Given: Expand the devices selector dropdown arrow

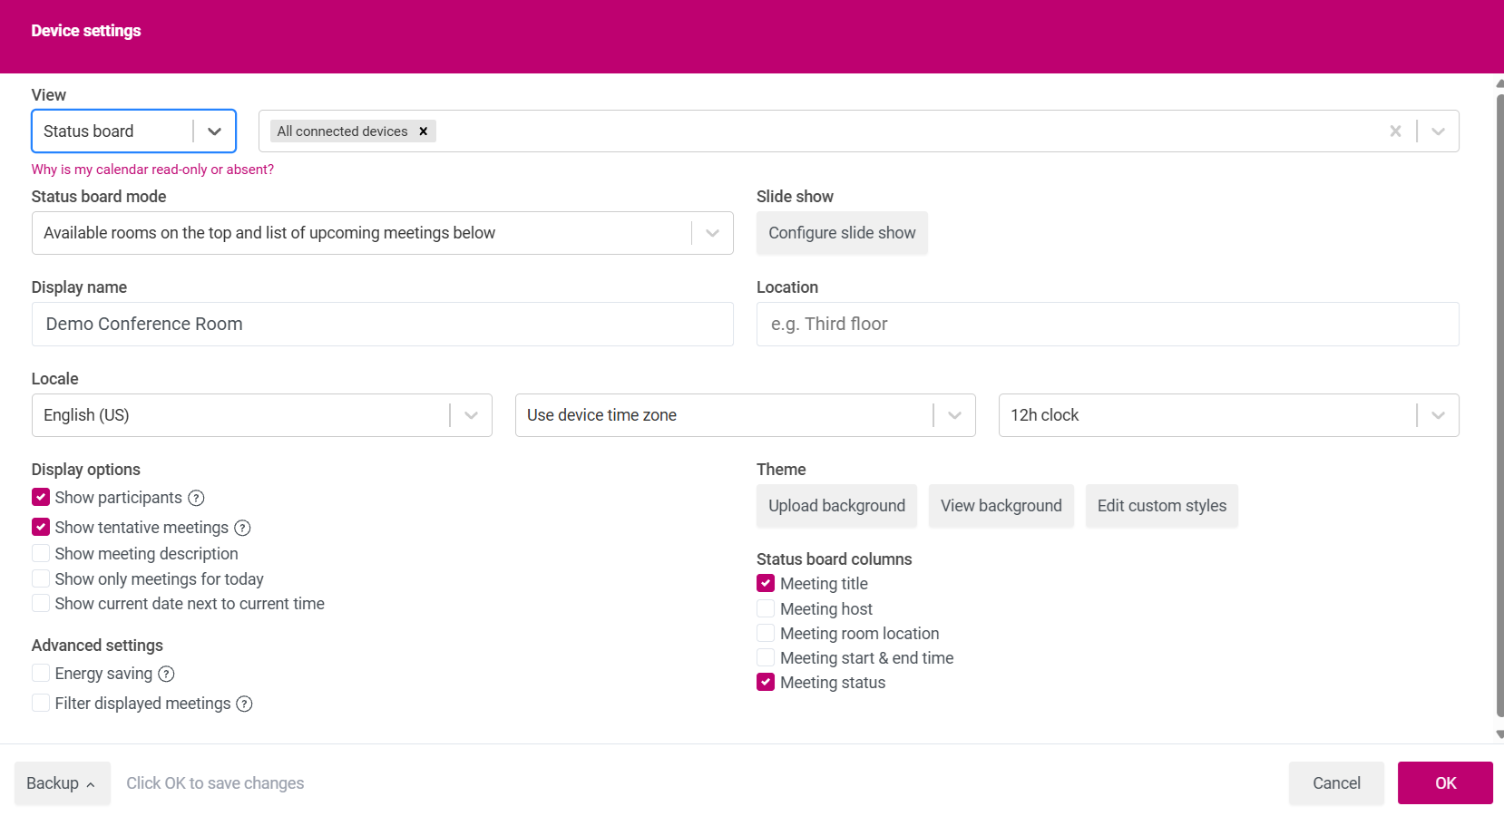Looking at the screenshot, I should pyautogui.click(x=1438, y=131).
